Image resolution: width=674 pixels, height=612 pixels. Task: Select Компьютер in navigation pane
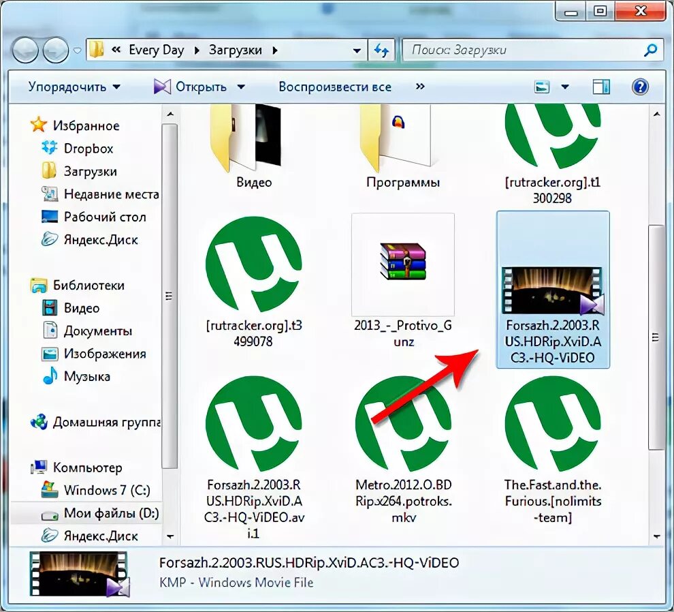tap(76, 467)
